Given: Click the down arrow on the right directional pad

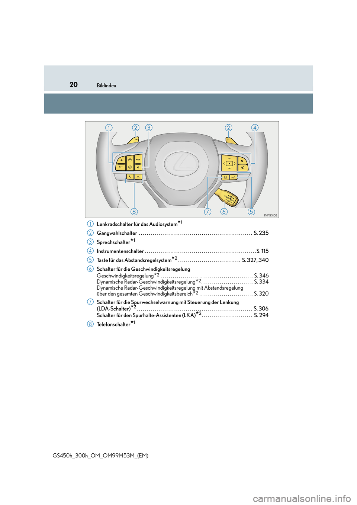Looking at the screenshot, I should 229,168.
